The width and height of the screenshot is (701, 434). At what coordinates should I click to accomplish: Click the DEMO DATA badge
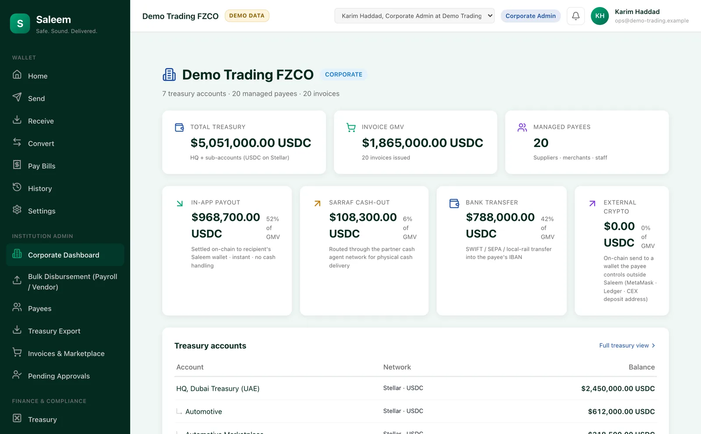247,16
